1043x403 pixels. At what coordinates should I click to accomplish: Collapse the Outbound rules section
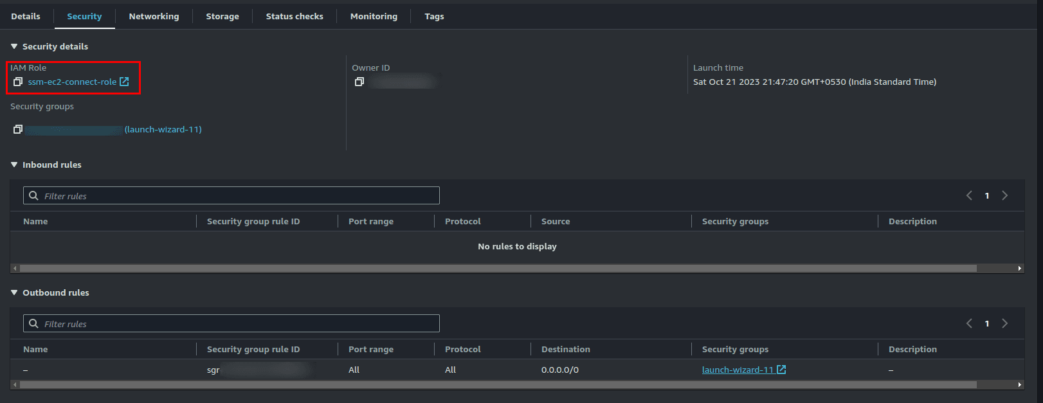tap(14, 292)
